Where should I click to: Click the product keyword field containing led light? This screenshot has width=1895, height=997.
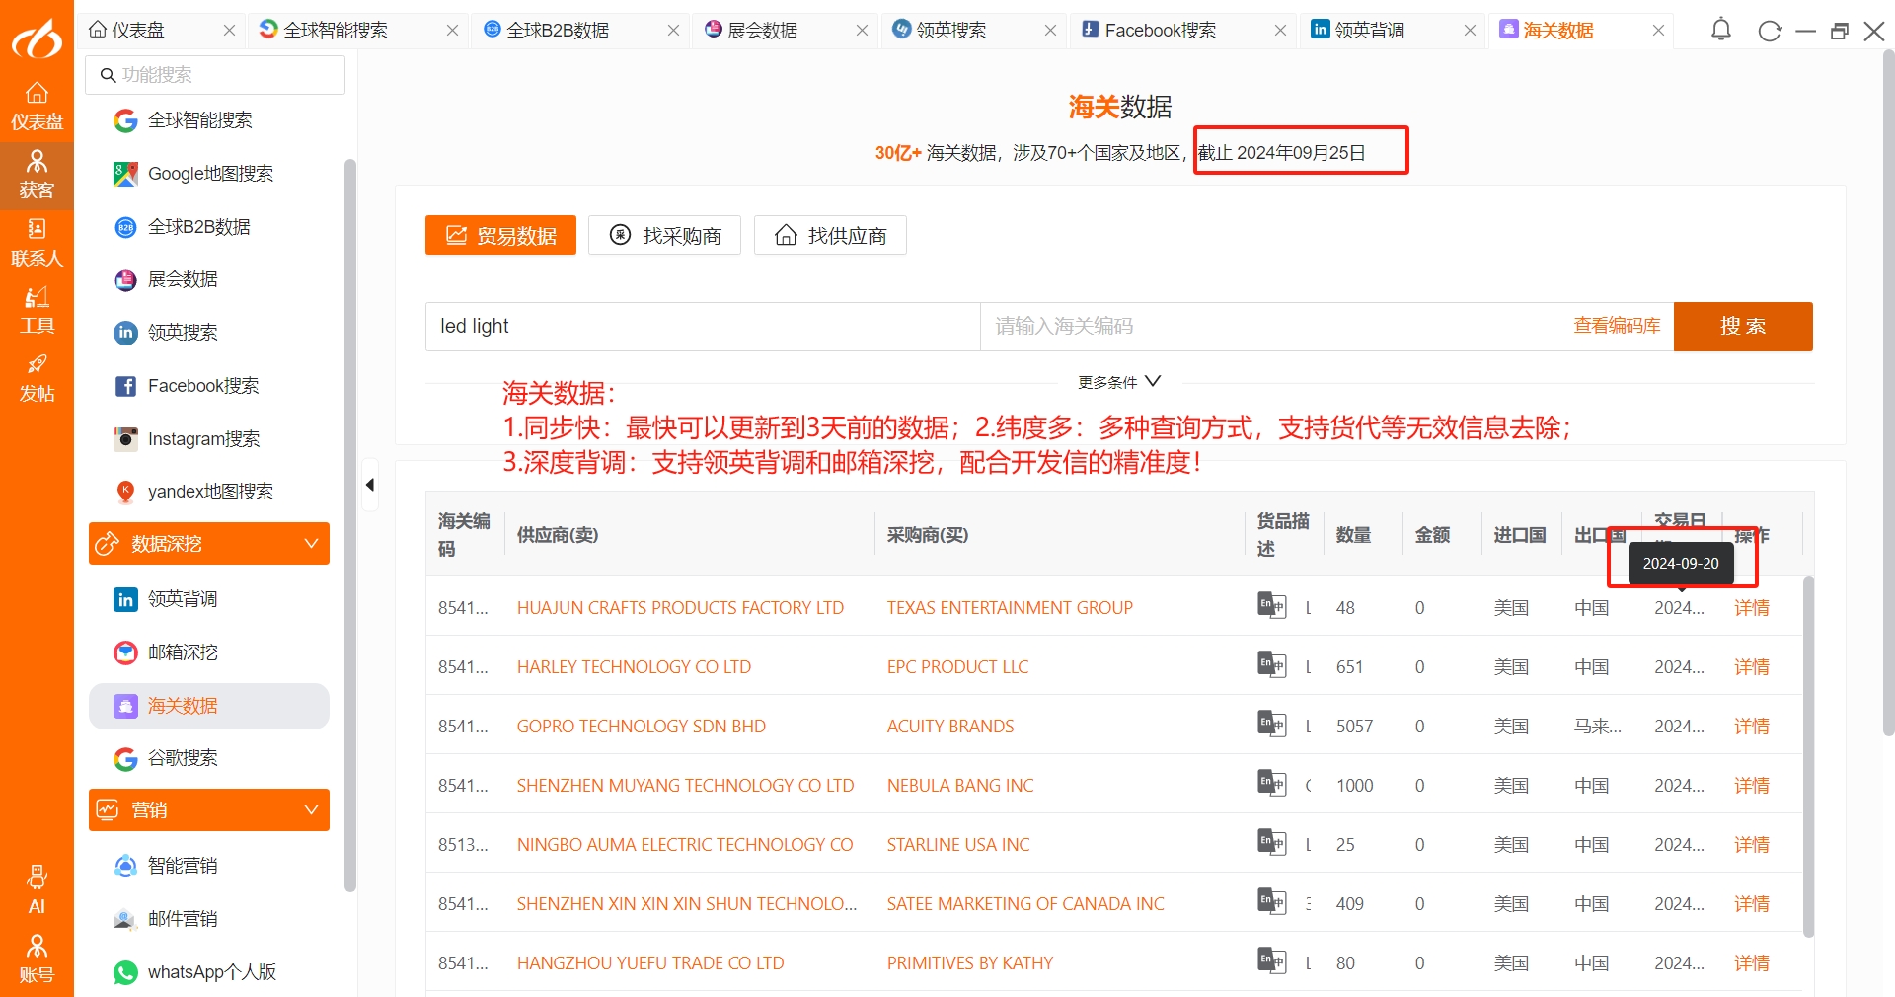pos(703,327)
